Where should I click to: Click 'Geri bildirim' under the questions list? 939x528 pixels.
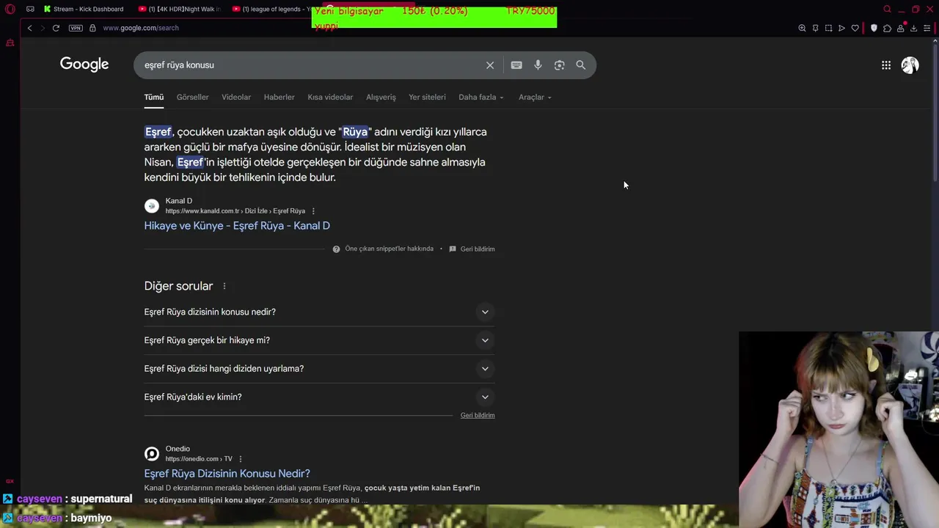click(x=478, y=415)
